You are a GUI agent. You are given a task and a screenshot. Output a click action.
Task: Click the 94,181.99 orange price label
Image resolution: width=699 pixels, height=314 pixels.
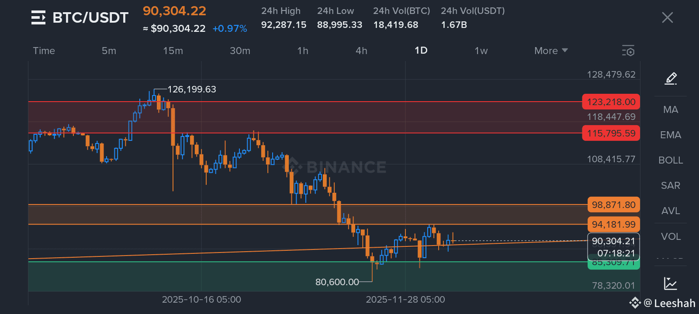[613, 225]
